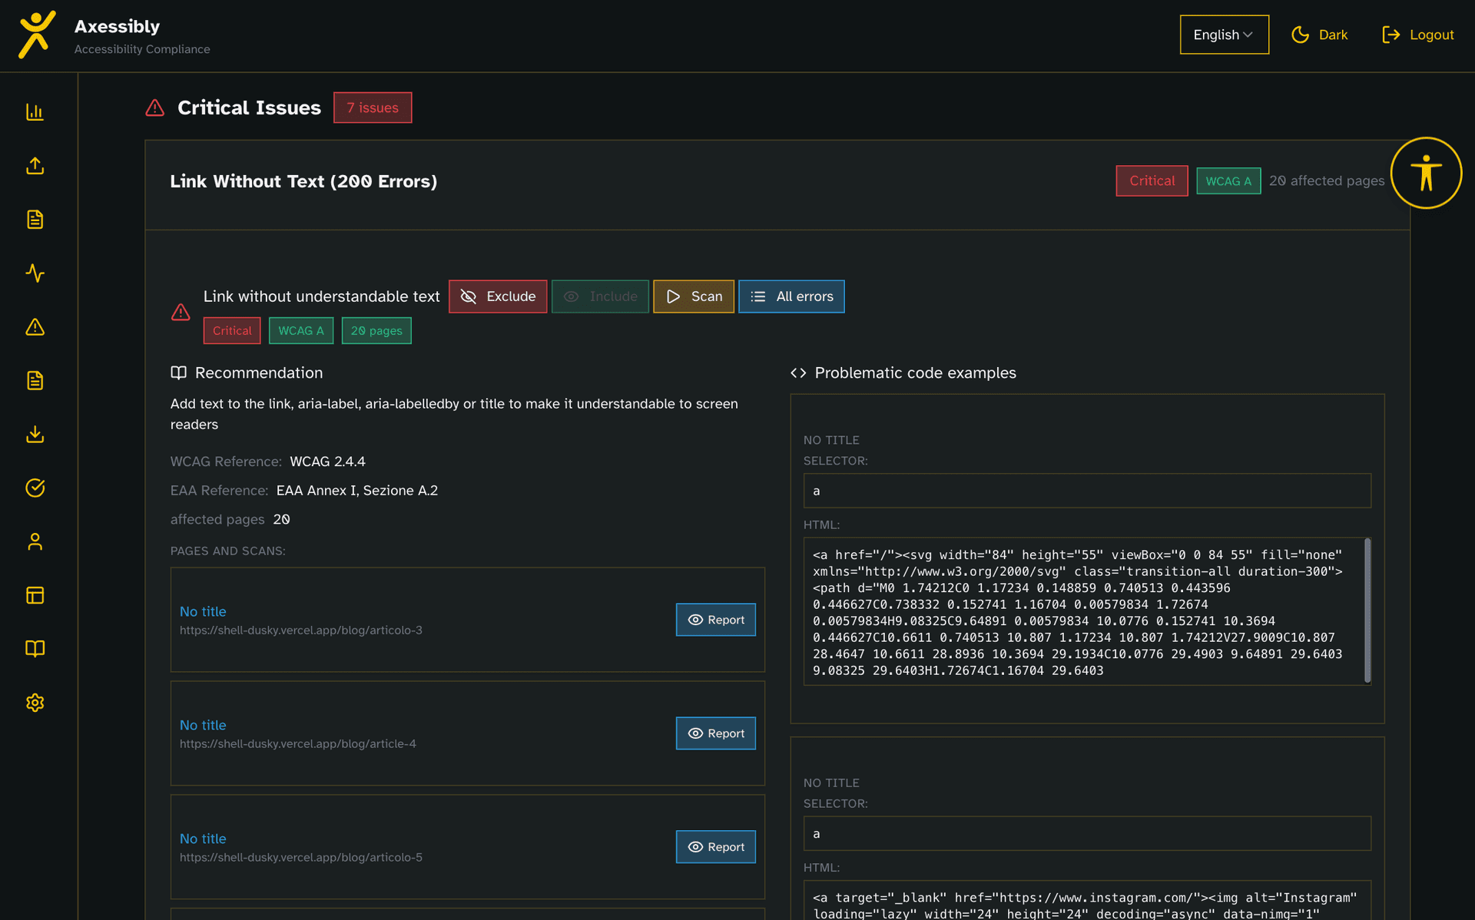This screenshot has height=920, width=1475.
Task: Switch the interface to Dark mode
Action: click(x=1319, y=35)
